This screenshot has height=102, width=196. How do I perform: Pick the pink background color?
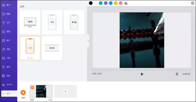(121, 3)
